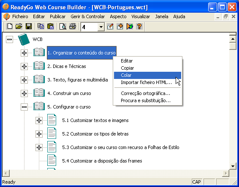This screenshot has height=187, width=239.
Task: Open the level number combo box dropdown
Action: coord(101,27)
